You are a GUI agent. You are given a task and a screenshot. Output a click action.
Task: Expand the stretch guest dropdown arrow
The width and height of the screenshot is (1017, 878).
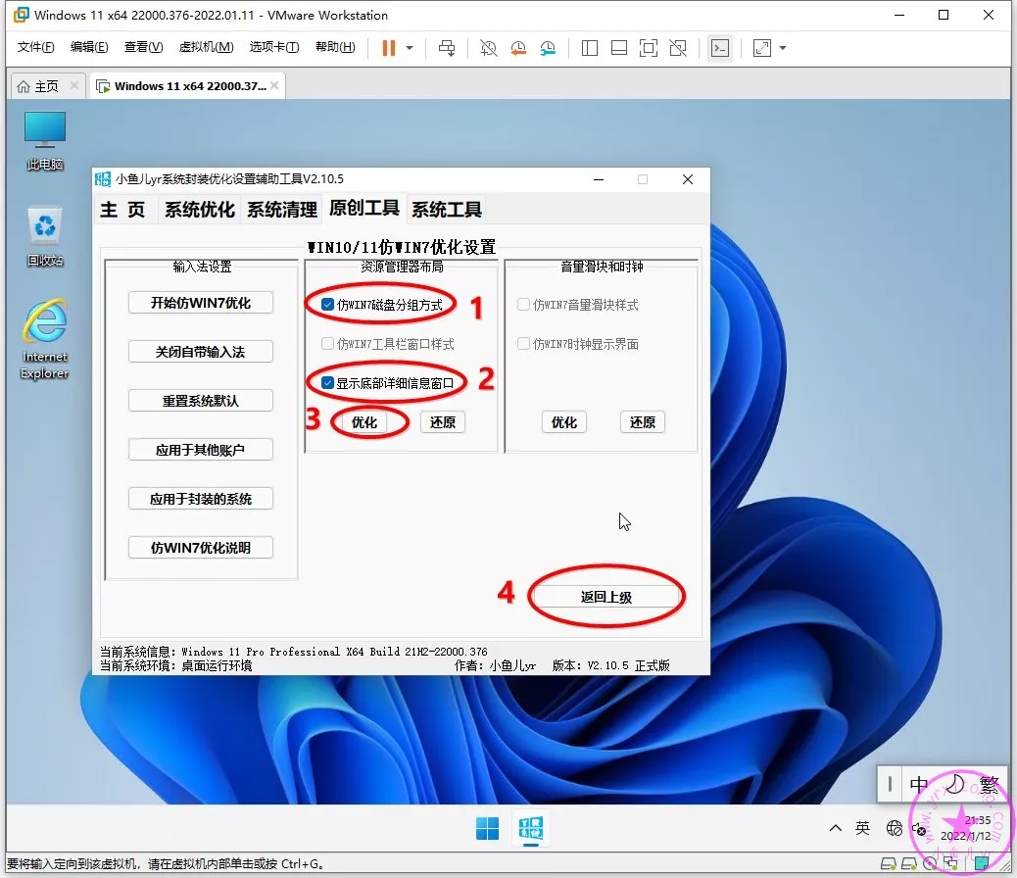(783, 48)
